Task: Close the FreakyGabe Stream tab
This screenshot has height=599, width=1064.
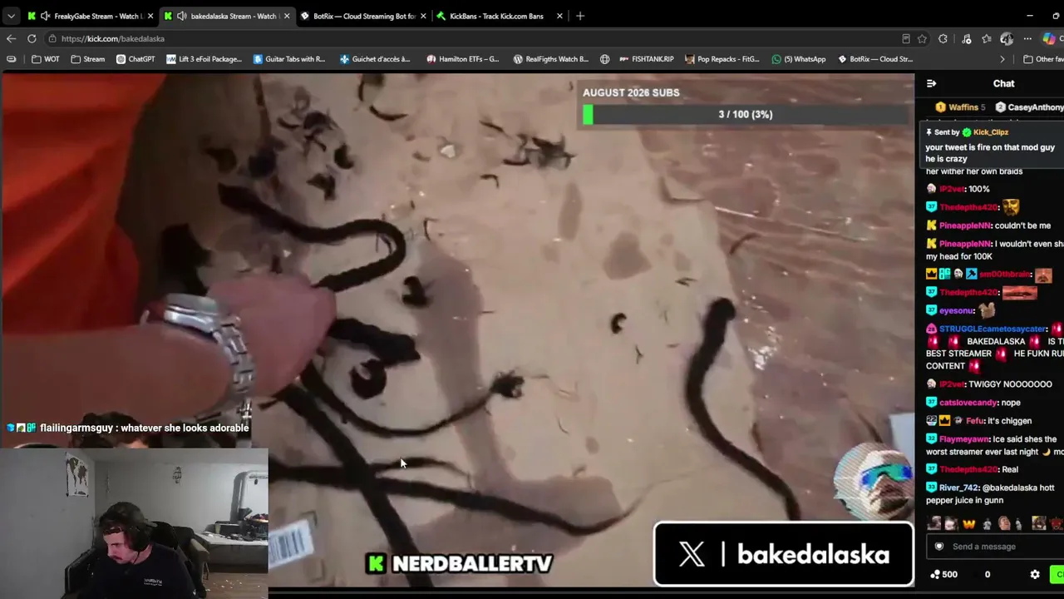Action: (150, 16)
